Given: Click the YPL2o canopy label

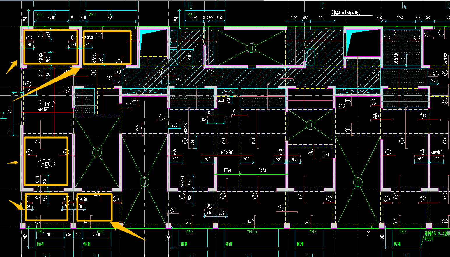Looking at the screenshot, I should [x=252, y=232].
